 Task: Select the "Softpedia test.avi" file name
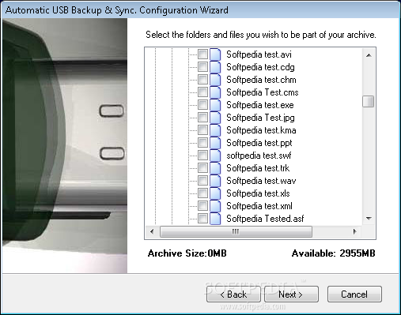click(259, 54)
